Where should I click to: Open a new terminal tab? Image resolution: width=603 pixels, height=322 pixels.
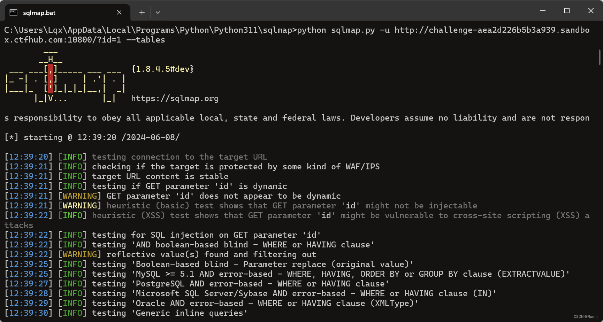(142, 13)
